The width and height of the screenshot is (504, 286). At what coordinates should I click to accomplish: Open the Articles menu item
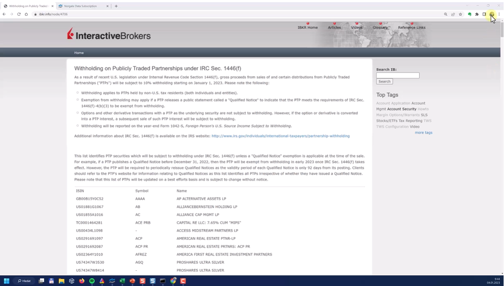[334, 28]
